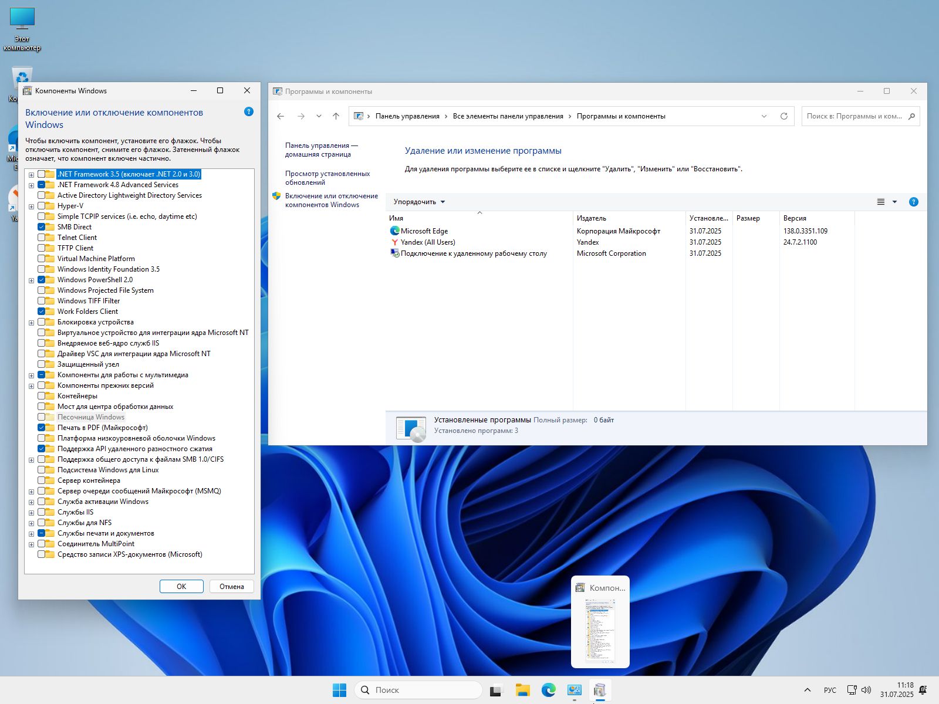This screenshot has height=704, width=939.
Task: Uncheck the SMB Direct checkbox
Action: pos(41,227)
